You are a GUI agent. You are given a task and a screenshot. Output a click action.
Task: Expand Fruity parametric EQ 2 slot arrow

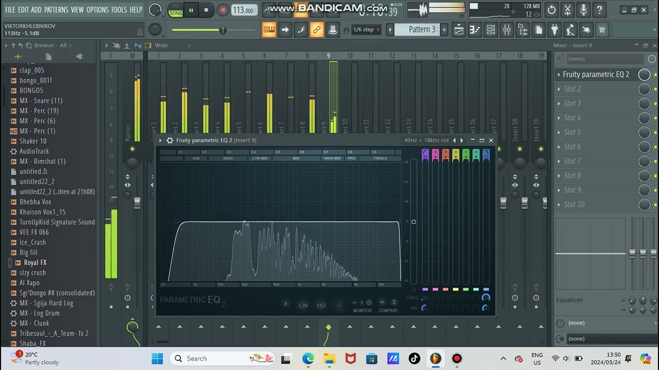(x=559, y=75)
